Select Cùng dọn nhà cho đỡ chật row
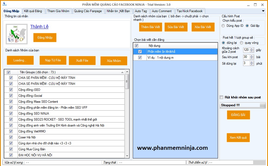 tap(71, 143)
